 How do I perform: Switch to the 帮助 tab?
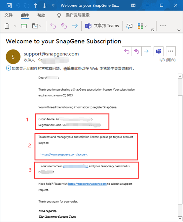point(41,15)
